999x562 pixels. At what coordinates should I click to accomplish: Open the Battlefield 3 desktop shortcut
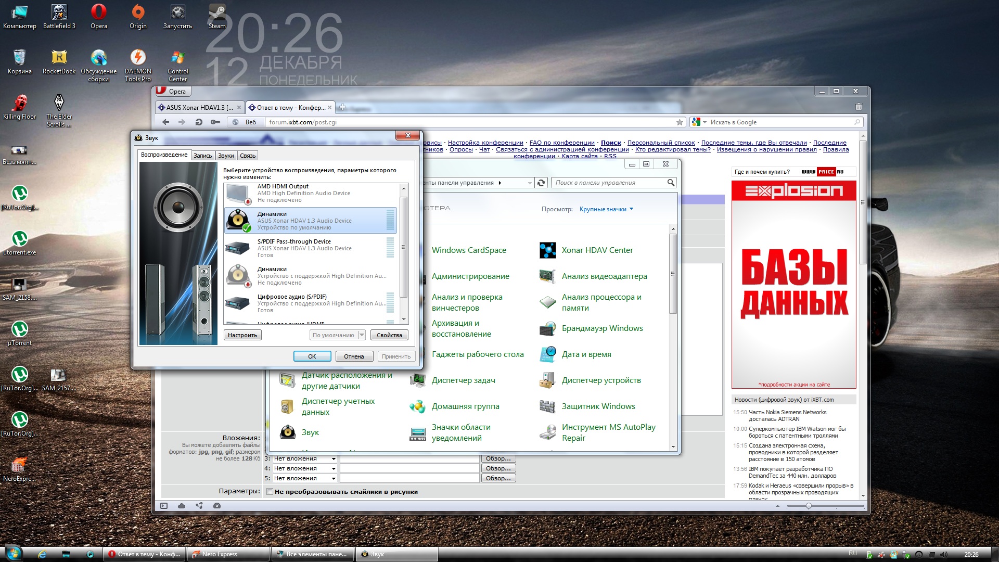[x=59, y=16]
